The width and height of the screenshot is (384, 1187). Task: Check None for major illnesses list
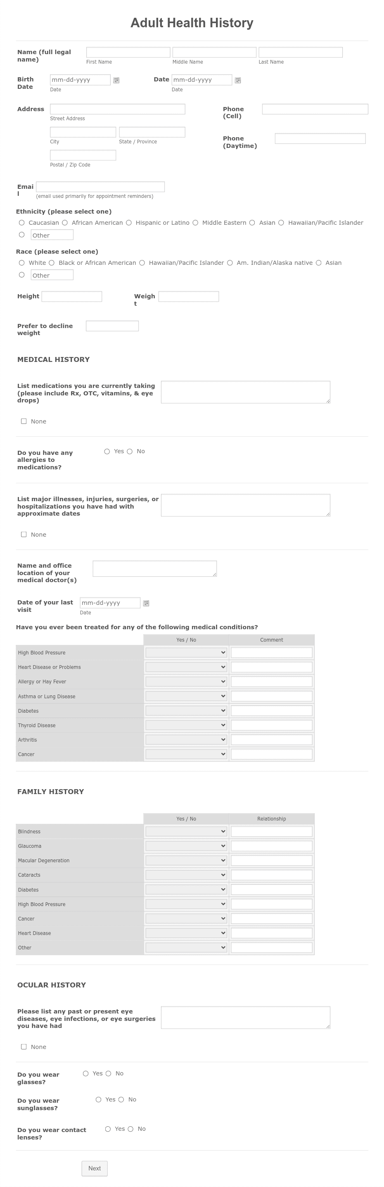coord(24,534)
